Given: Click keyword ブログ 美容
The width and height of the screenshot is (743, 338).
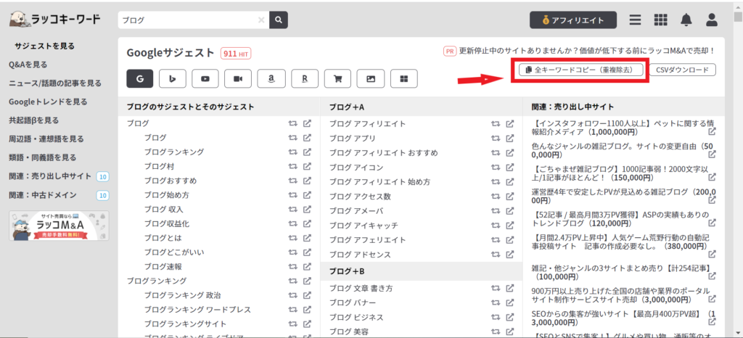Looking at the screenshot, I should (349, 331).
